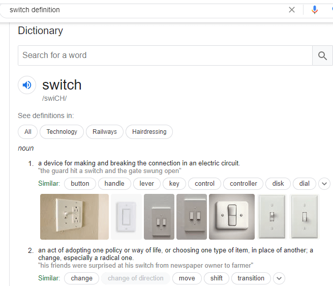Filter definitions by Hairdressing
333x286 pixels.
click(149, 132)
